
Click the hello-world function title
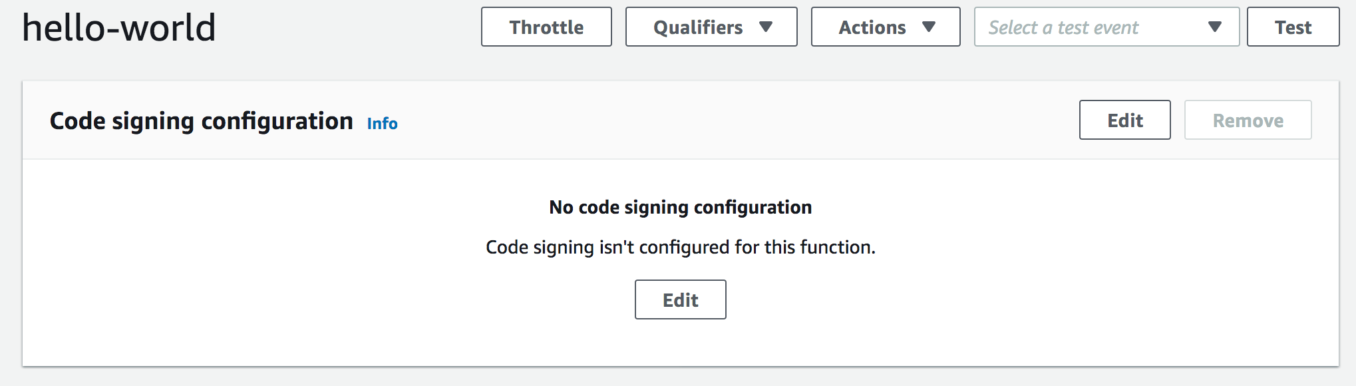point(119,28)
